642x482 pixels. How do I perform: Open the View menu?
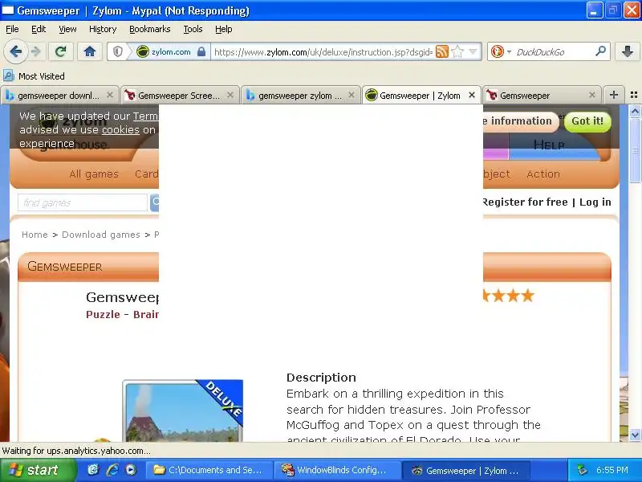(67, 29)
